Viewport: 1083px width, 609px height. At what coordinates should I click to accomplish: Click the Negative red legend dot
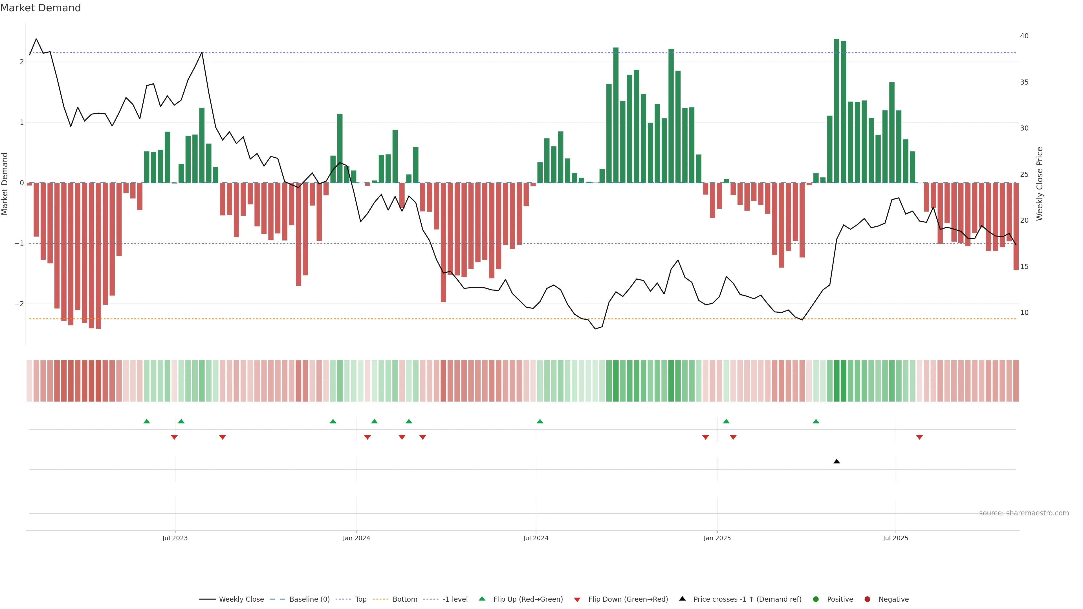coord(867,599)
